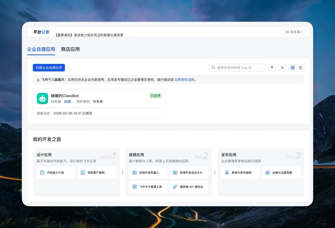Switch to the 商店应用 tab
335x228 pixels.
[x=69, y=49]
